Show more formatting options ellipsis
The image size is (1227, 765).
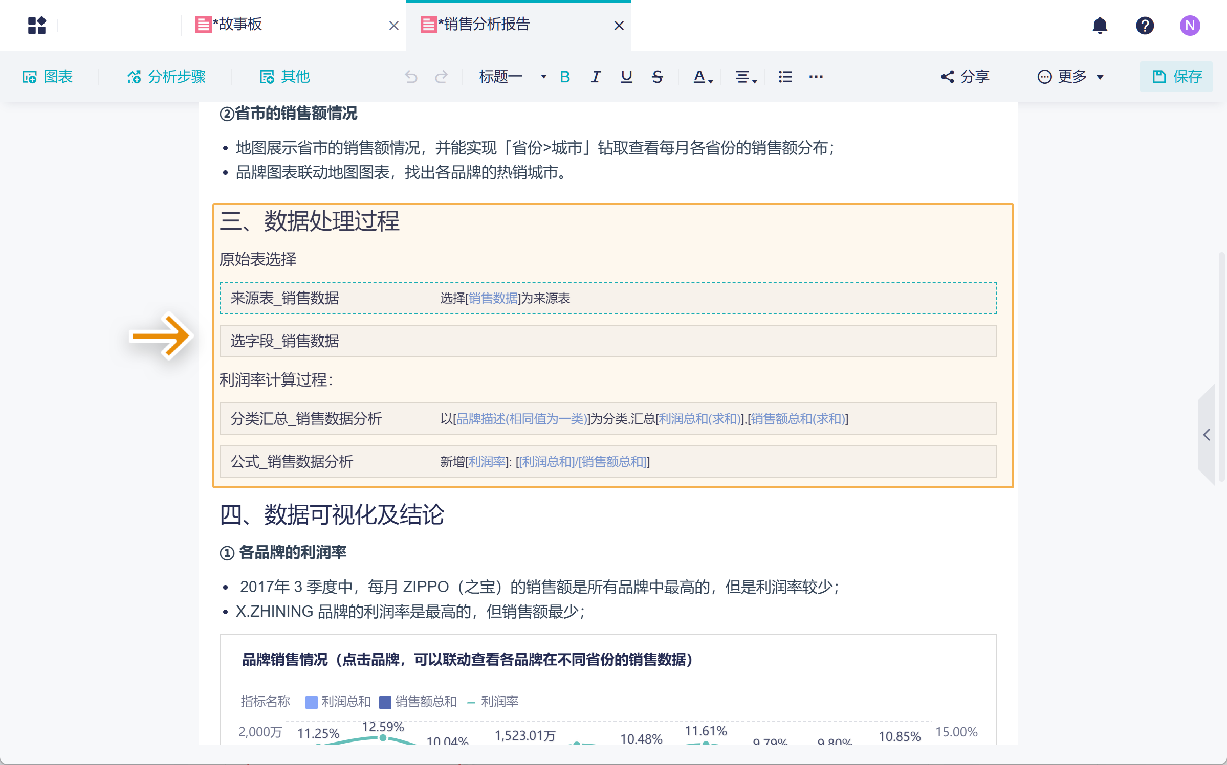(816, 77)
